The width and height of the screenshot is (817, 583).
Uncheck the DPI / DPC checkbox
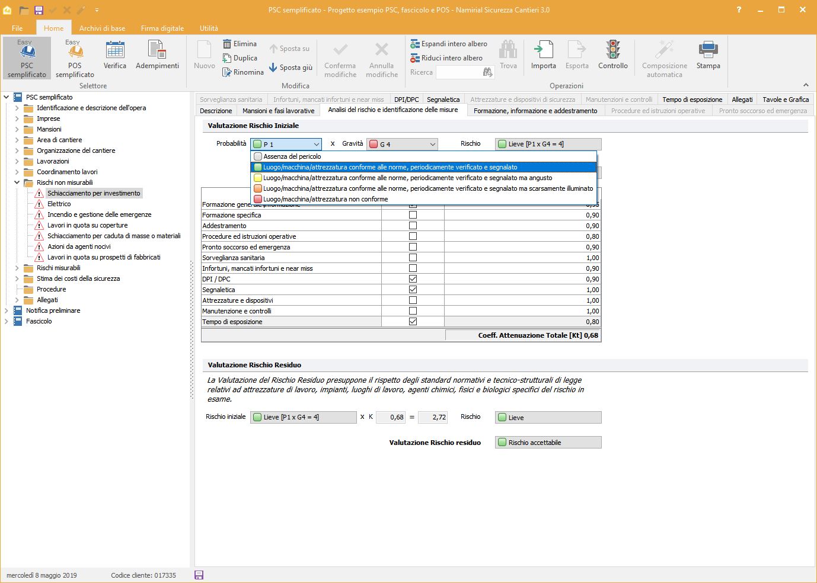pyautogui.click(x=413, y=279)
